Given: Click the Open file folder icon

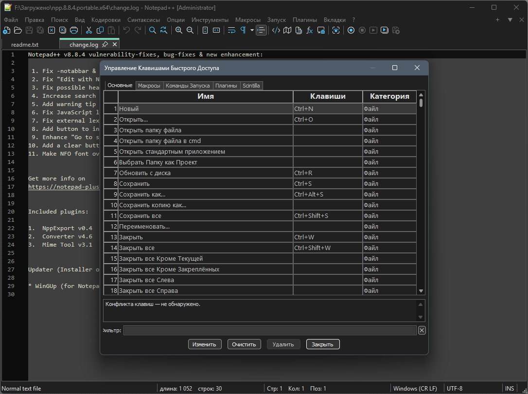Looking at the screenshot, I should point(18,30).
